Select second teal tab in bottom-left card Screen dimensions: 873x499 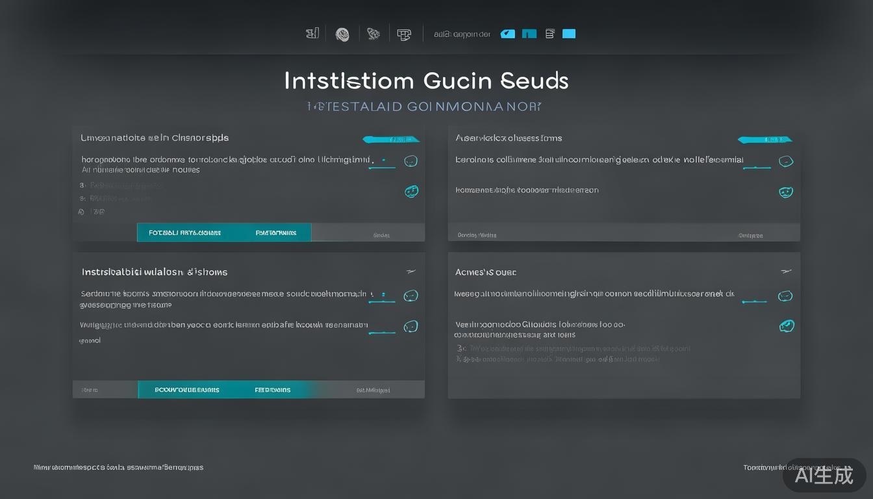point(273,390)
